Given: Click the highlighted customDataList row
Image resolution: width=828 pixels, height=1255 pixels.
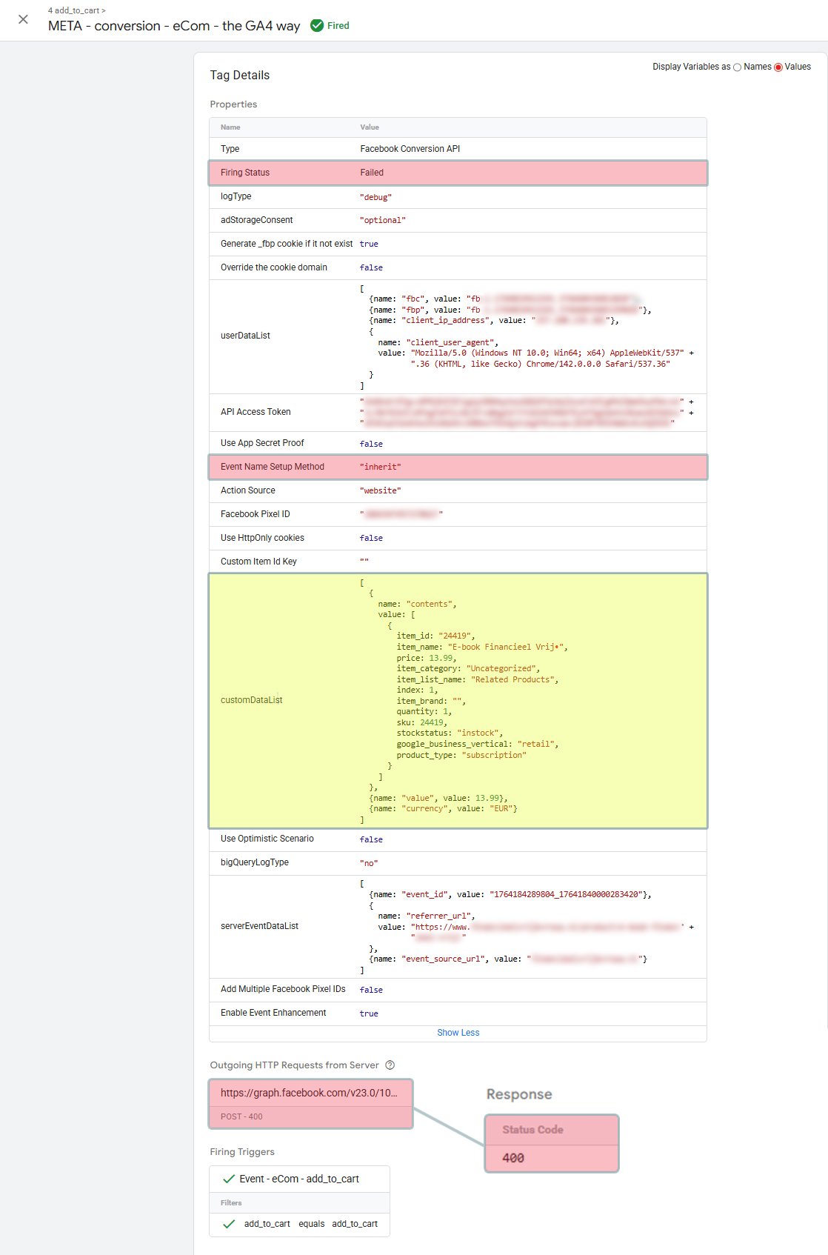Looking at the screenshot, I should [458, 700].
